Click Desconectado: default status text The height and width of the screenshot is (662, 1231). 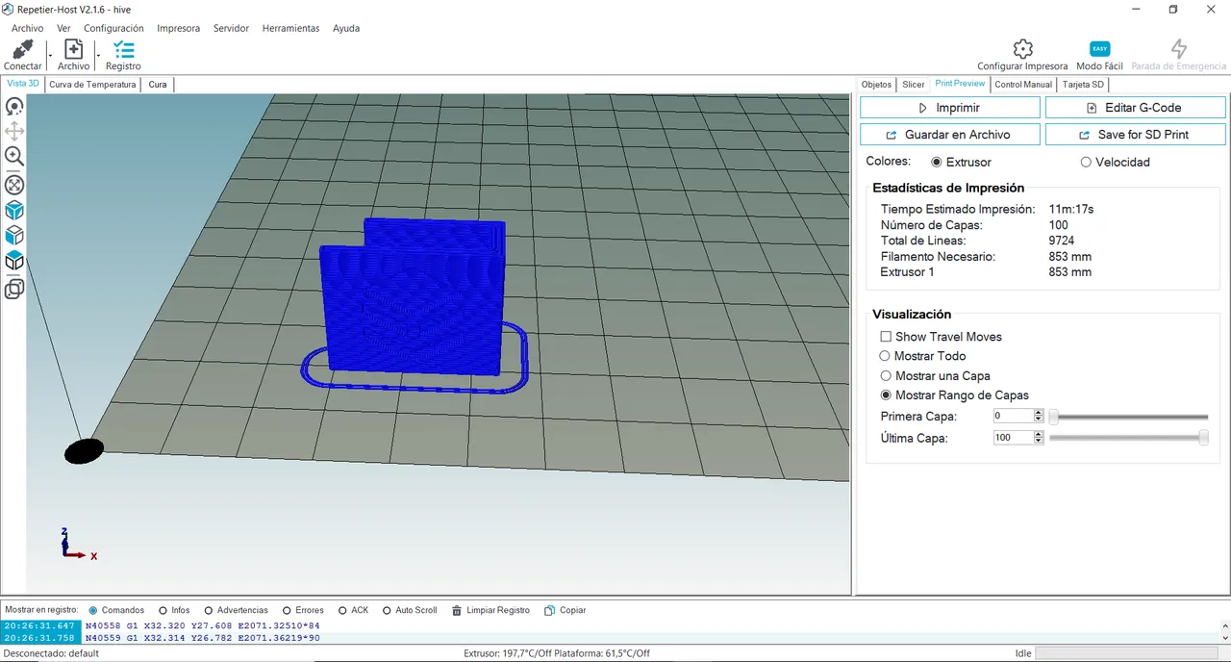[51, 653]
